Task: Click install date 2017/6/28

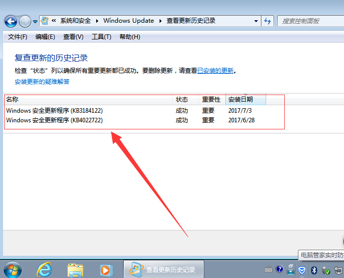Action: tap(241, 120)
